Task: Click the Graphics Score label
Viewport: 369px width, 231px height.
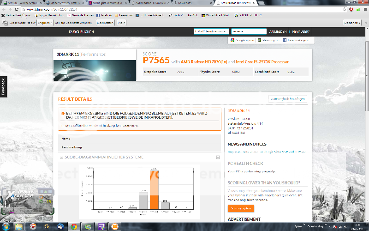Action: coord(155,72)
